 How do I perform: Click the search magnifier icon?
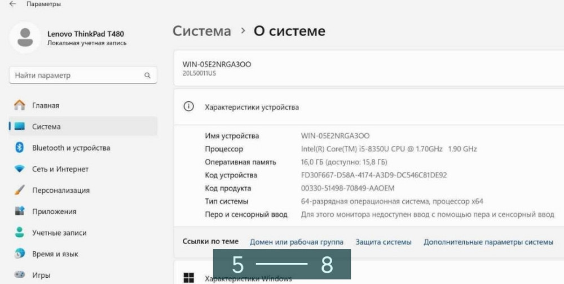pos(147,76)
